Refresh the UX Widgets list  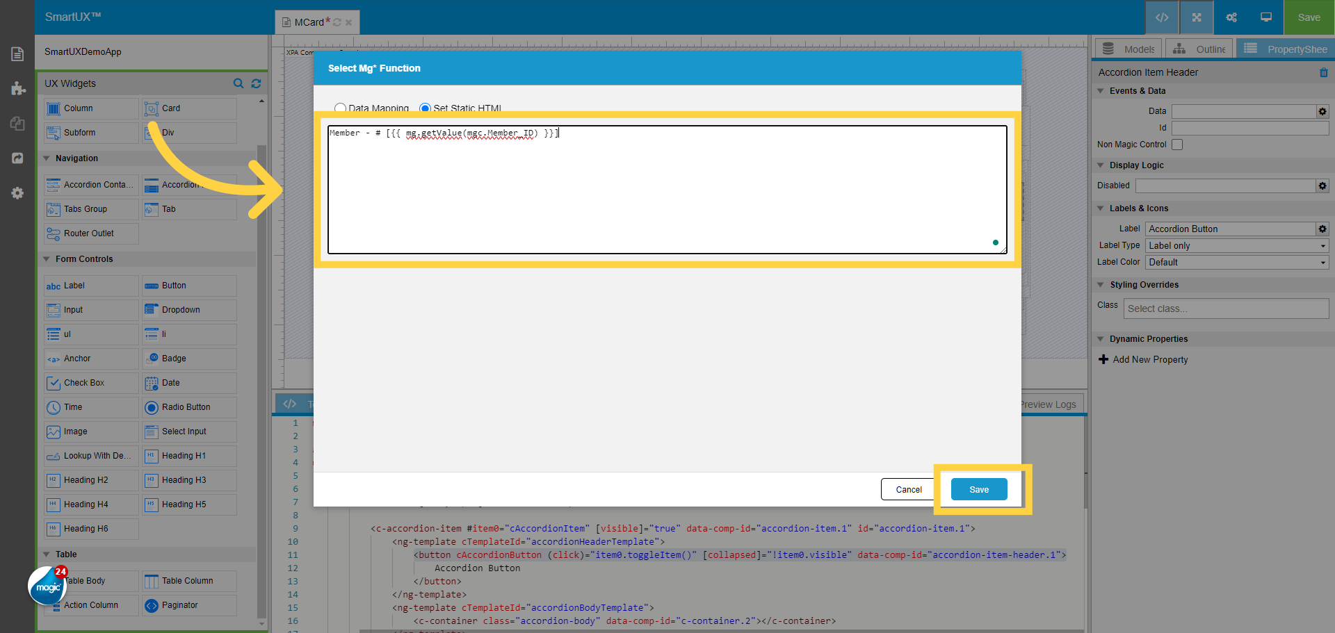[256, 83]
